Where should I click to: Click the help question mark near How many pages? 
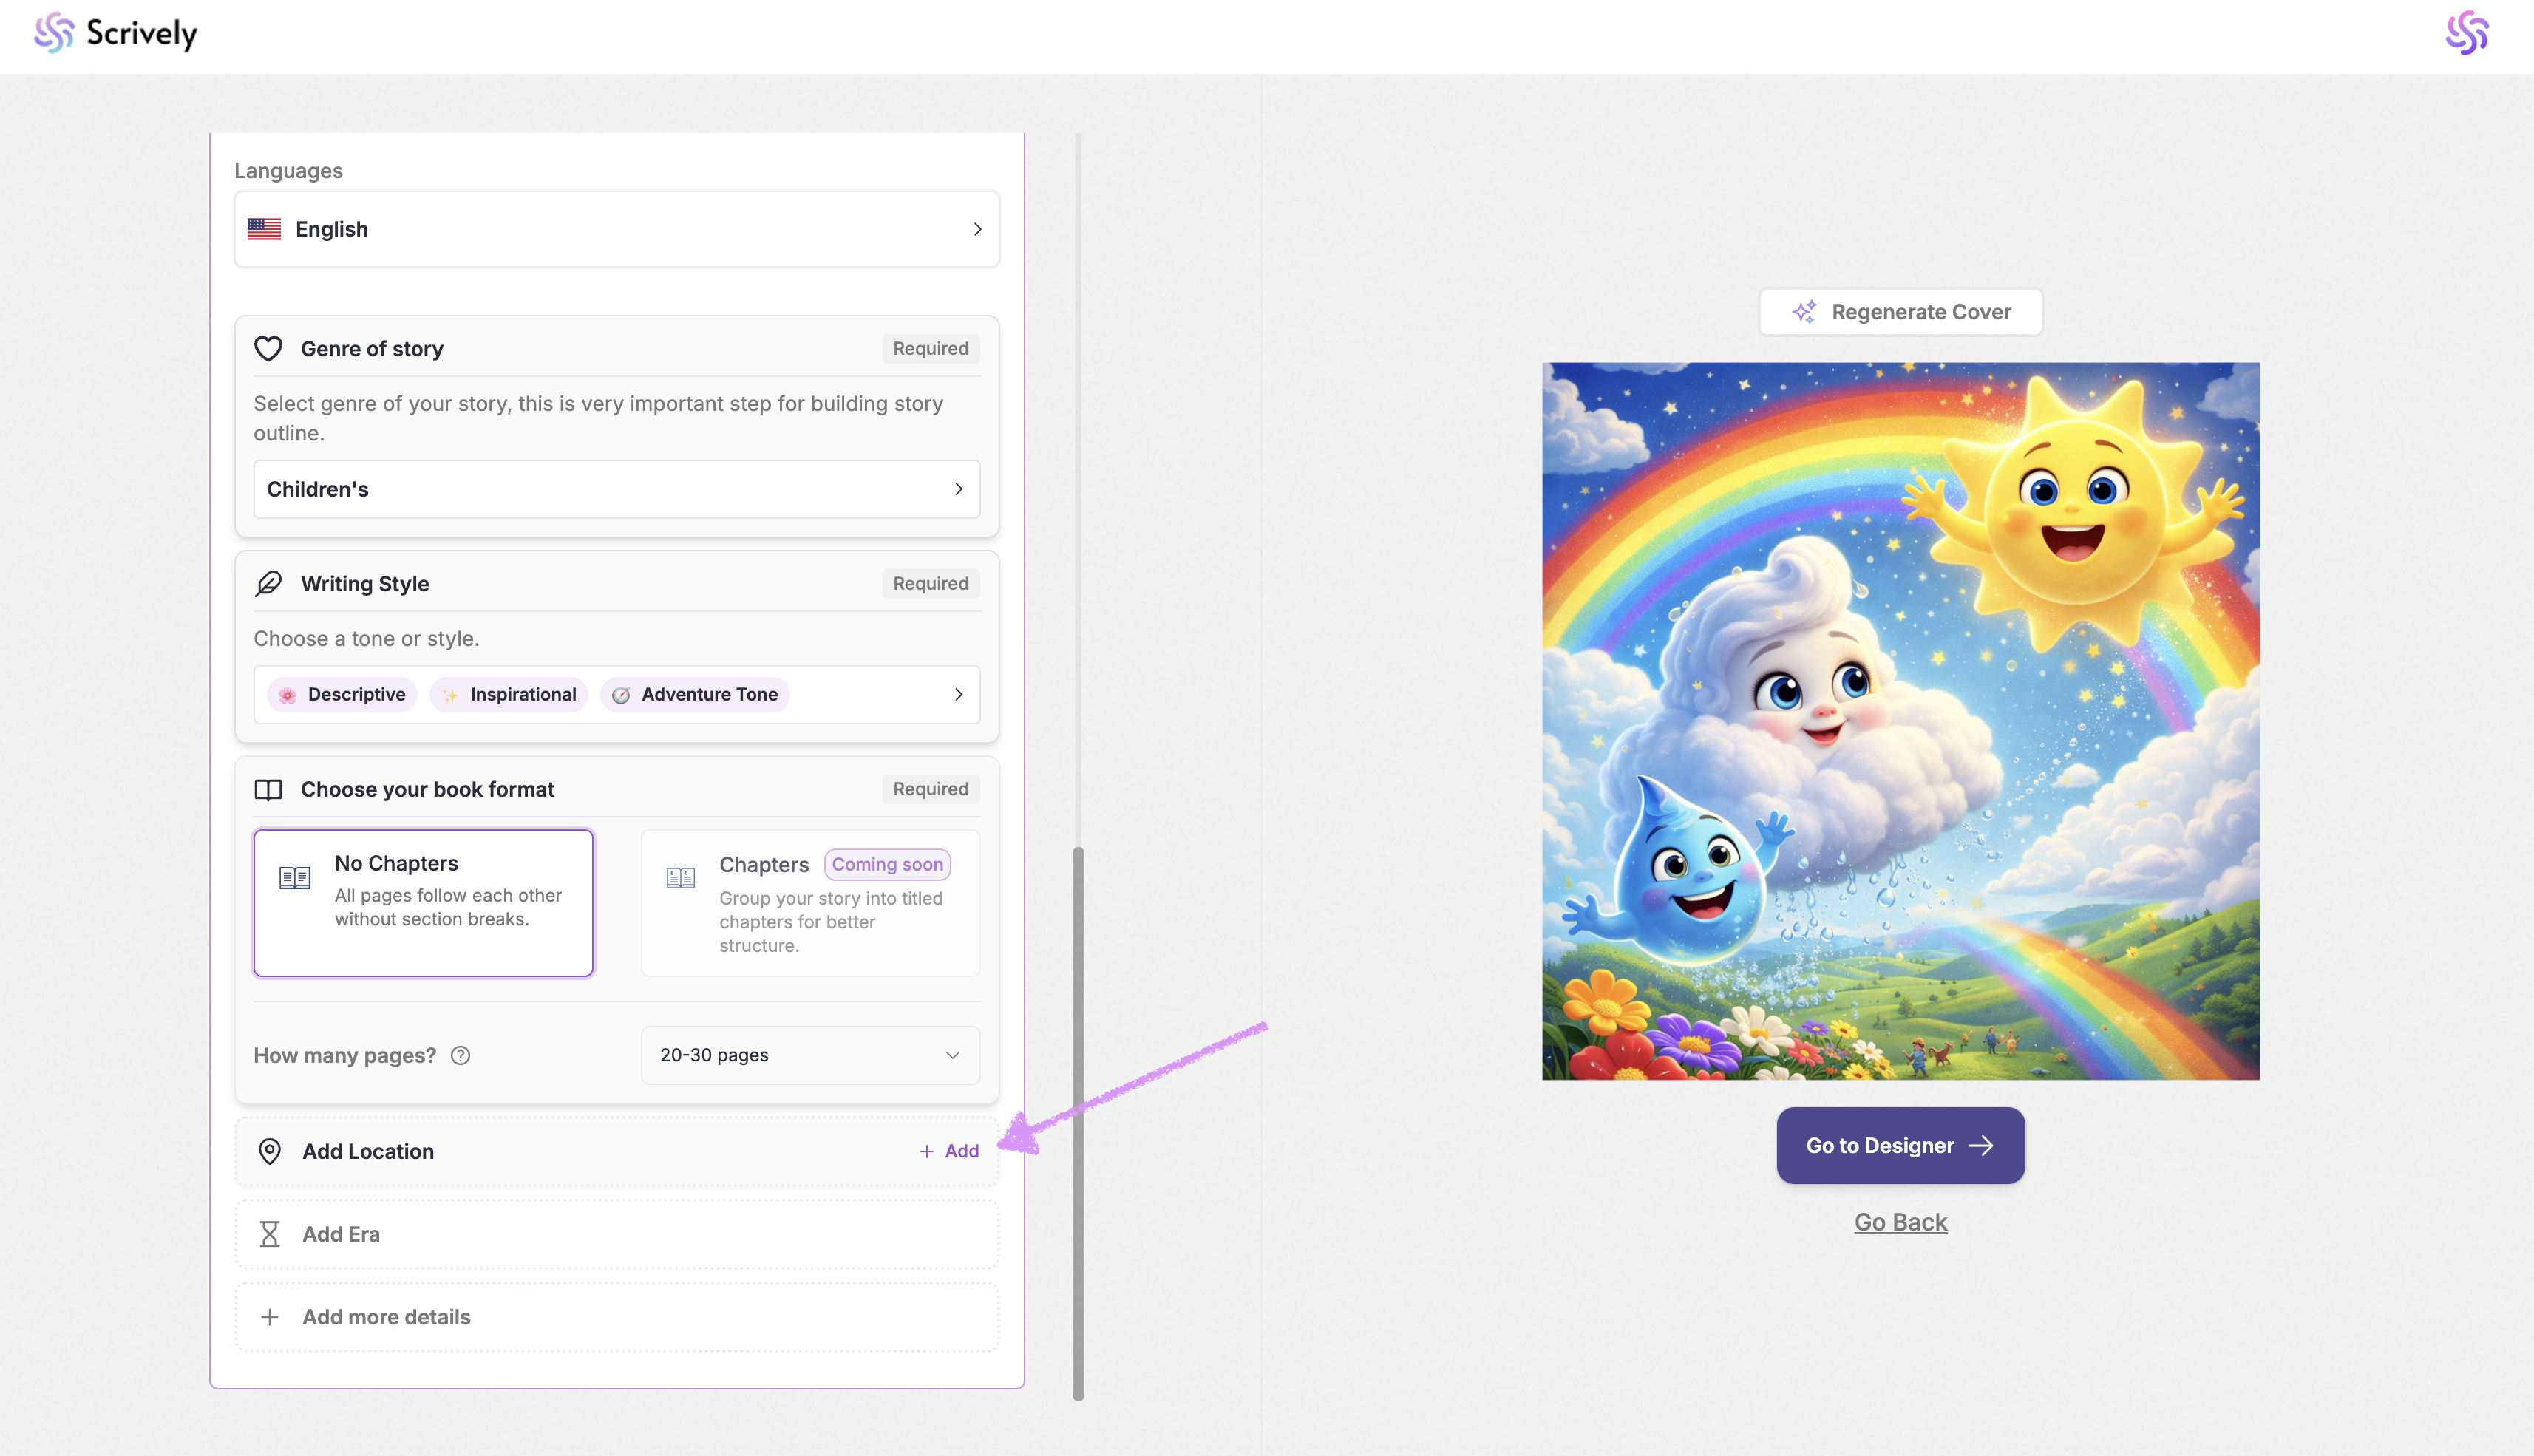460,1055
